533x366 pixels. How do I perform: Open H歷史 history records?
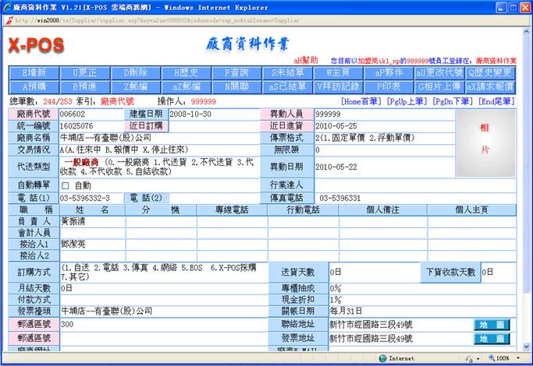[x=186, y=73]
